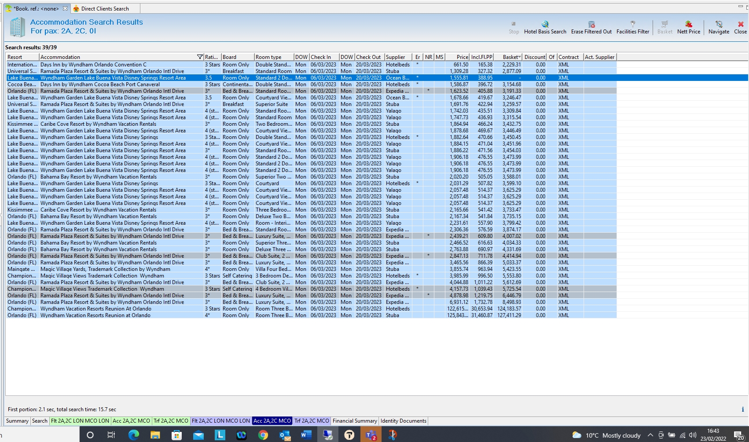This screenshot has width=749, height=442.
Task: Click the room type cell 4 Bedroom Vil...
Action: coord(274,289)
